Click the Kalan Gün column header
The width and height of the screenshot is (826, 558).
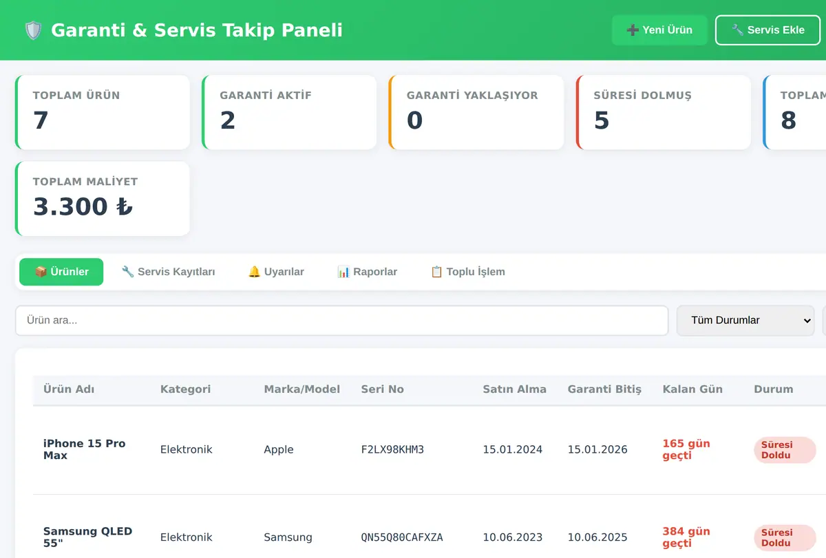pos(692,389)
